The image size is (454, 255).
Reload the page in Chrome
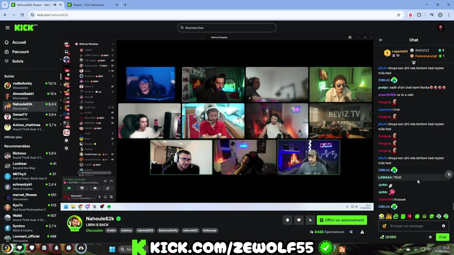(22, 15)
